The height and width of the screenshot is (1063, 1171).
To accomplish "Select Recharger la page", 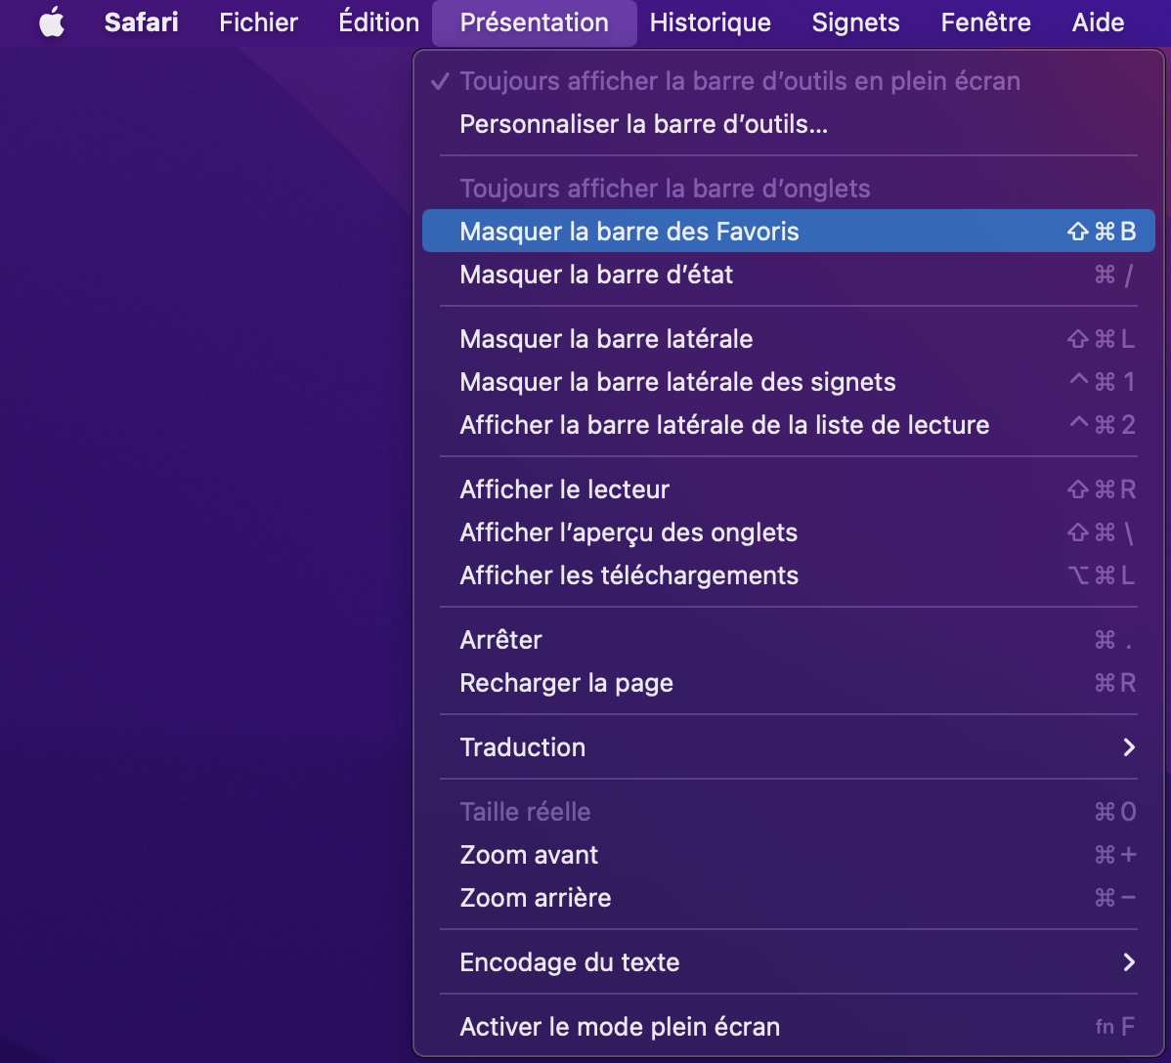I will (789, 682).
